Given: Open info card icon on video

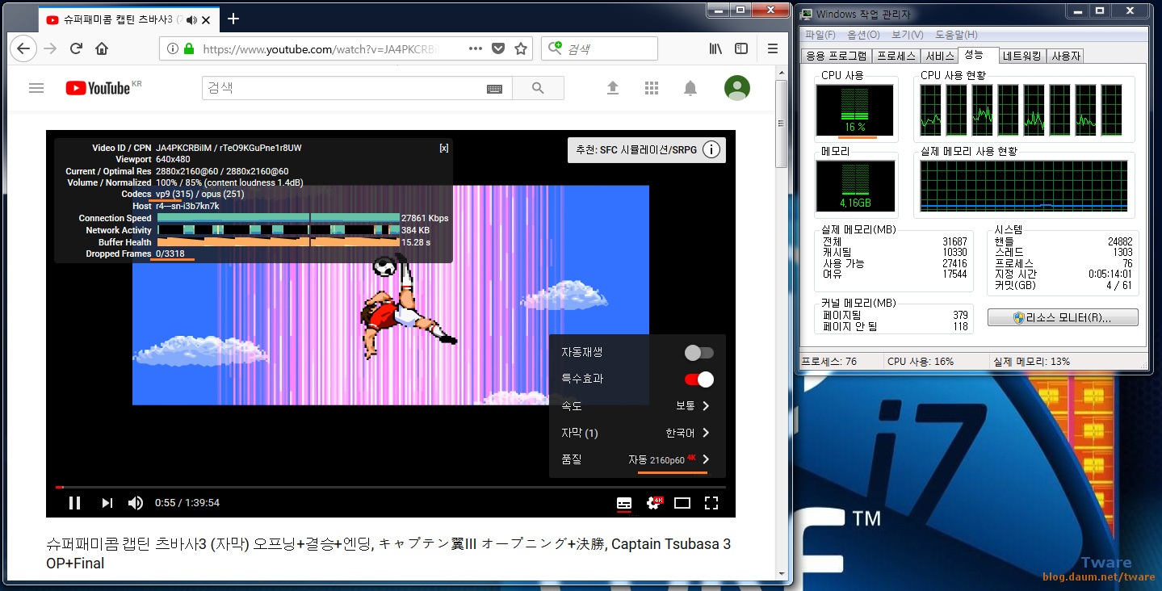Looking at the screenshot, I should [x=711, y=150].
